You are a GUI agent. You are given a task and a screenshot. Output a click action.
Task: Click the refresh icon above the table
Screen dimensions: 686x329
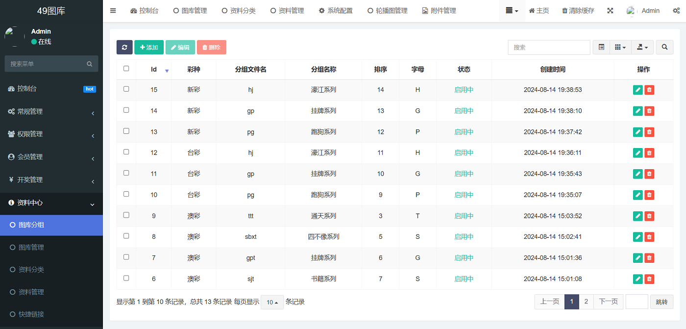124,47
